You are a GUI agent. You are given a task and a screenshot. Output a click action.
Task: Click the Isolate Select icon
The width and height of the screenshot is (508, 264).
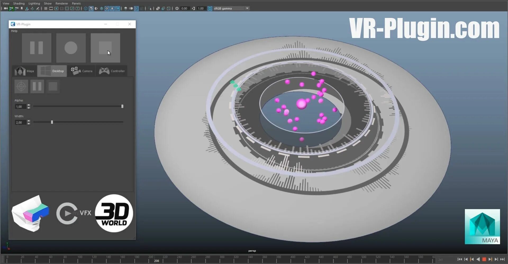pos(150,8)
